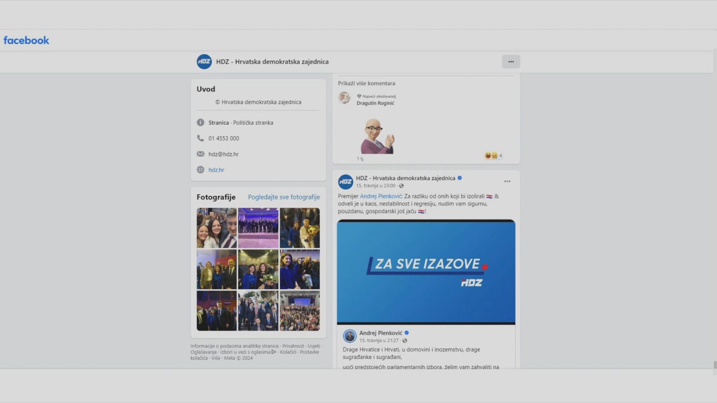717x403 pixels.
Task: Expand Prikaži više komentara
Action: coord(366,83)
